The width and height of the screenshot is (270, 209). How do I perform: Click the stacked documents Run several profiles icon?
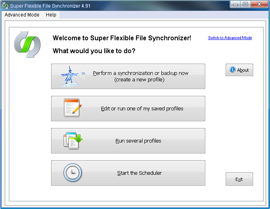point(73,141)
